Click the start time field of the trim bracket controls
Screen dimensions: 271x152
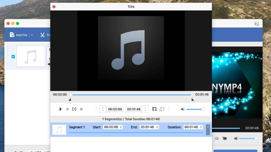click(115, 109)
